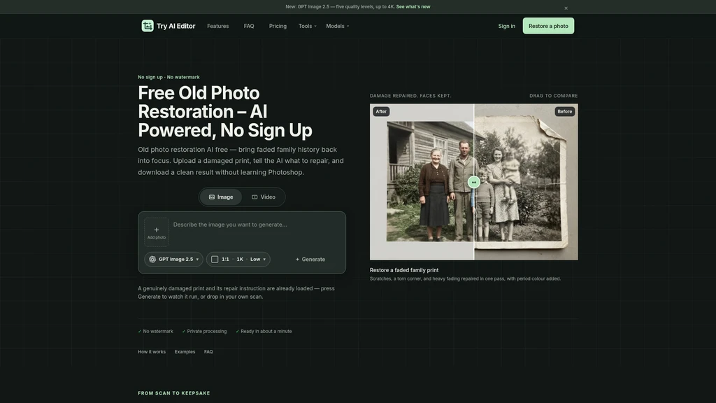Screen dimensions: 716x403
Task: Click the plus Add photo box
Action: (x=157, y=232)
